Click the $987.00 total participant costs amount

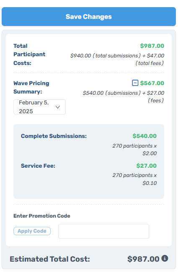(152, 46)
